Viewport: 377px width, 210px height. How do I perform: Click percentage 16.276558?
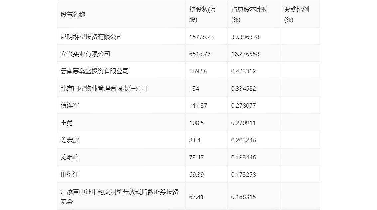click(245, 54)
